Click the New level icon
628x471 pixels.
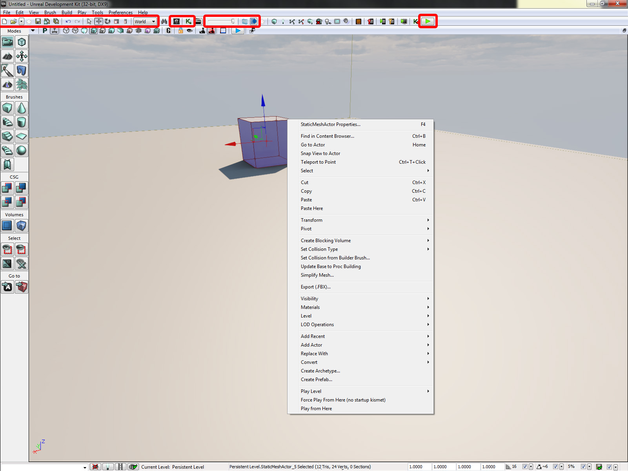(x=5, y=22)
